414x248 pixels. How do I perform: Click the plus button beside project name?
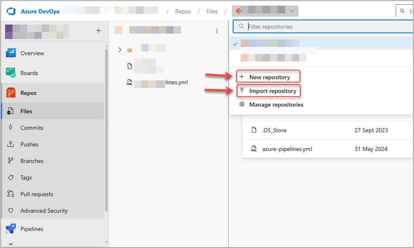(98, 30)
